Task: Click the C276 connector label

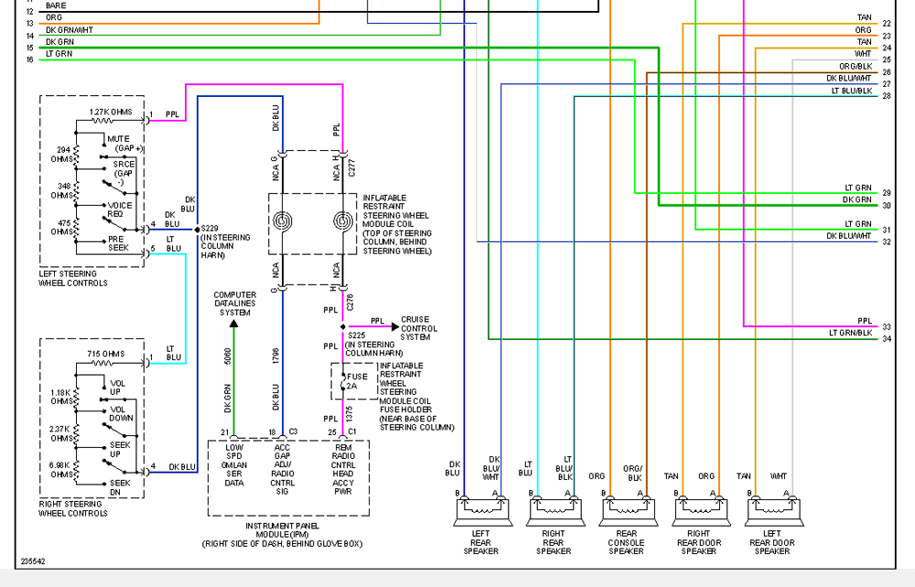Action: click(350, 303)
